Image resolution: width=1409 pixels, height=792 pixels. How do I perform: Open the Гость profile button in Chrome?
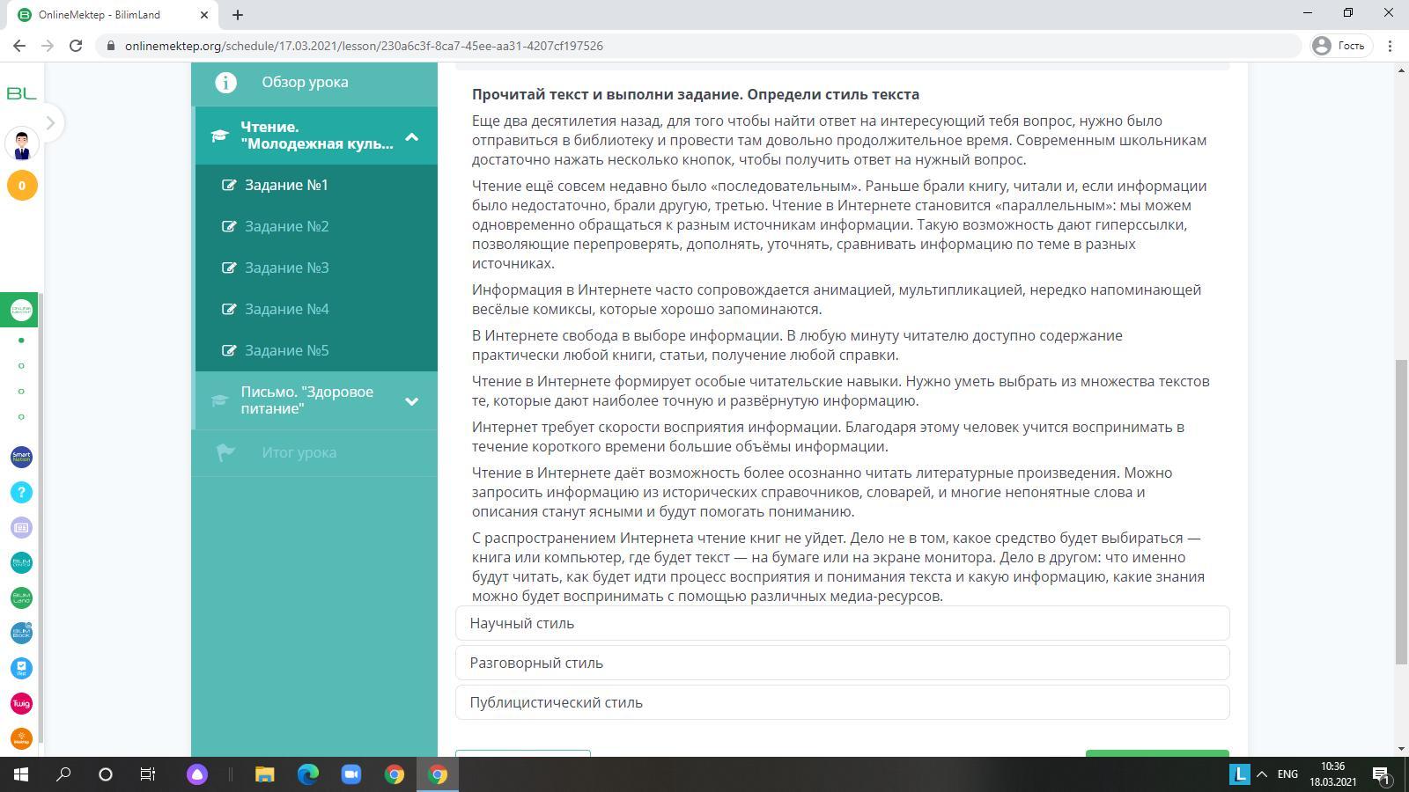(x=1339, y=46)
